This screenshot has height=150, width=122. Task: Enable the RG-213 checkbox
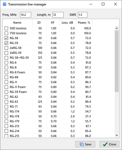click(x=6, y=126)
